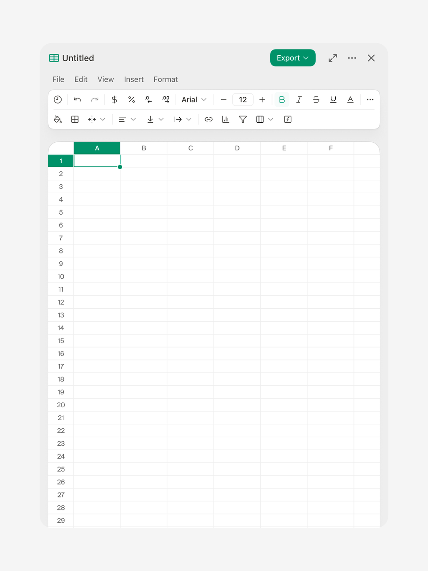Decrease decimal places

149,99
